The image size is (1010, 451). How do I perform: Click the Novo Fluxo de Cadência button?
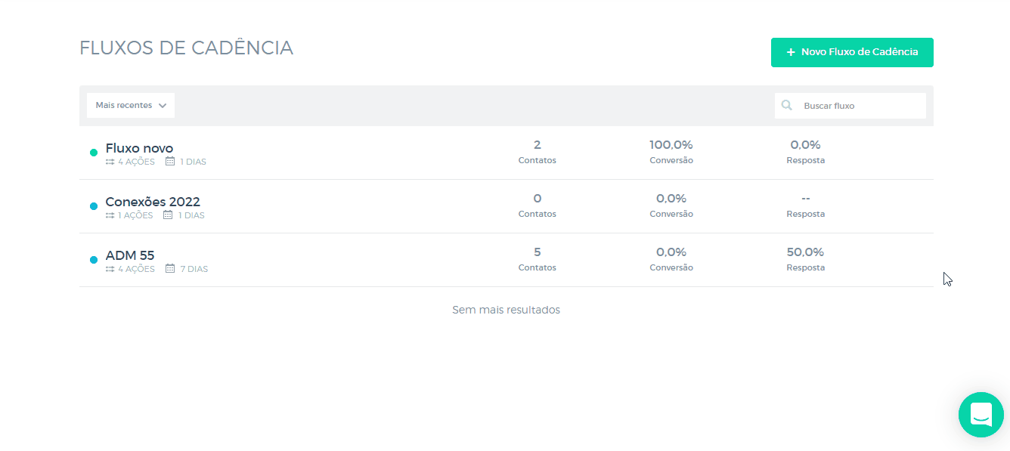coord(852,52)
